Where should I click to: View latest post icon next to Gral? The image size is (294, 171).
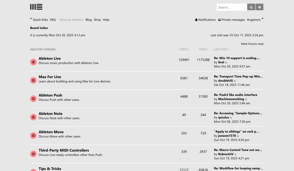pos(226,62)
